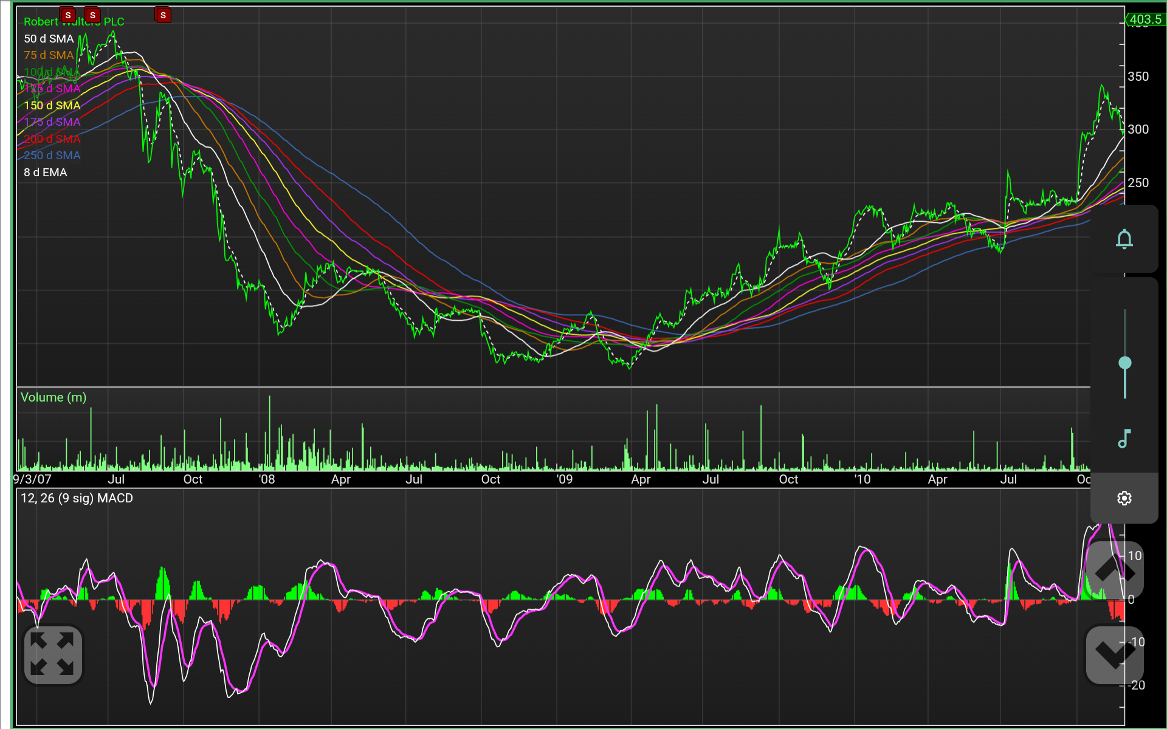Open the 12, 26 (9 sig) MACD label
The image size is (1167, 729).
(x=77, y=498)
